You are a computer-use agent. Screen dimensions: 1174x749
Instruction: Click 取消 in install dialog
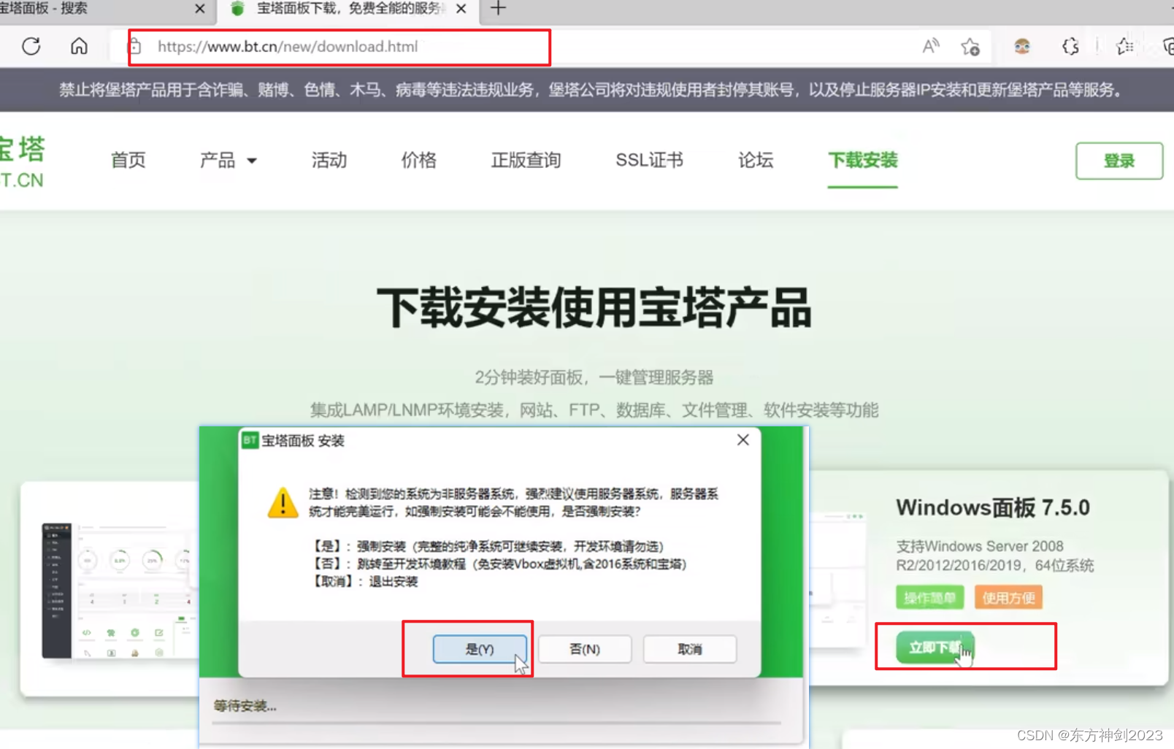tap(690, 649)
